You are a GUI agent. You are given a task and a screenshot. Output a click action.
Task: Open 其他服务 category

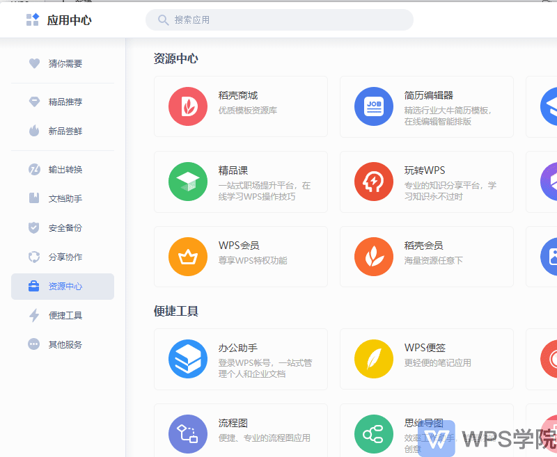point(63,344)
